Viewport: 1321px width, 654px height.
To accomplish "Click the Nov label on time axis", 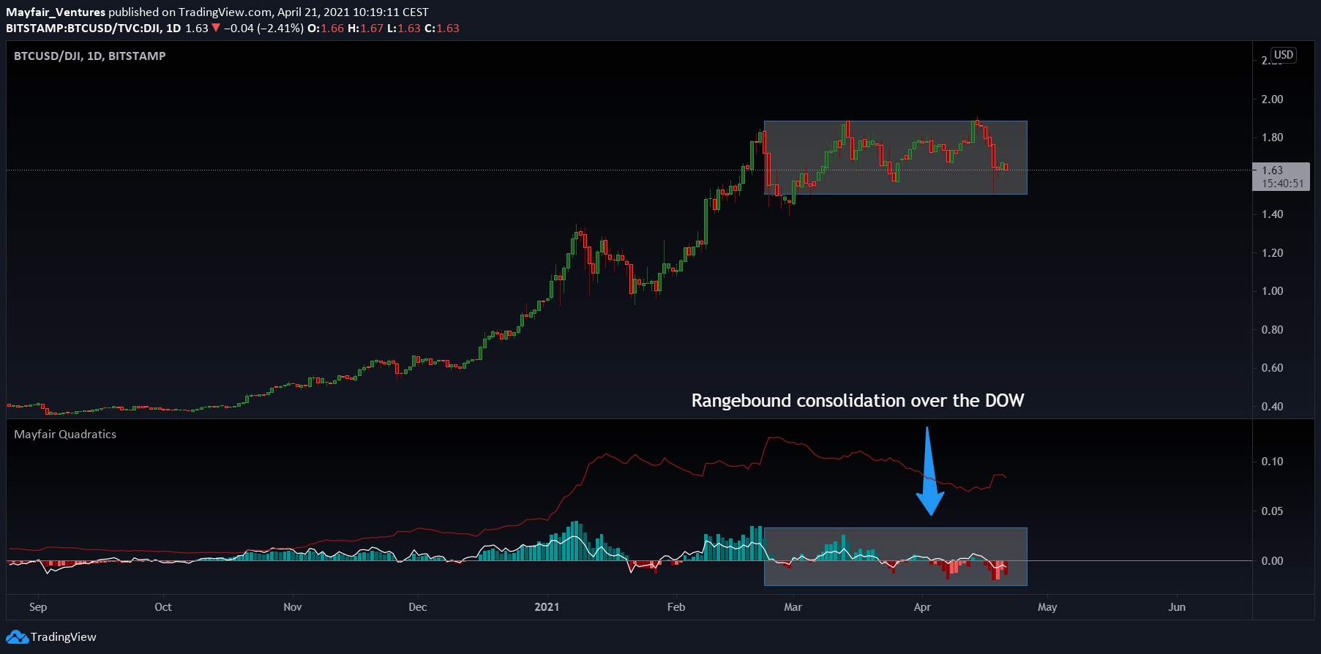I will point(293,607).
